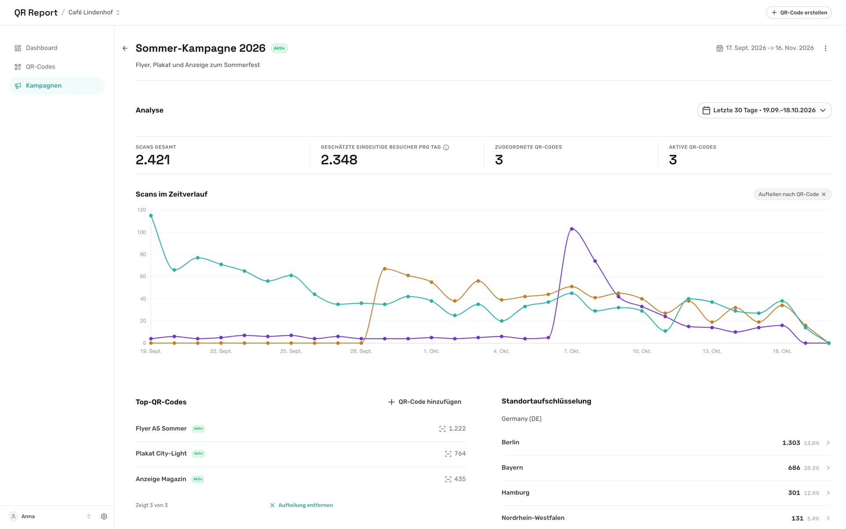Expand the Hamburg location row chevron

(x=828, y=493)
